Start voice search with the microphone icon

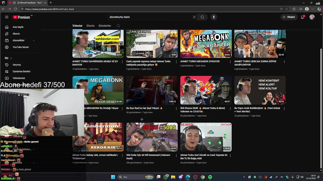[x=214, y=17]
